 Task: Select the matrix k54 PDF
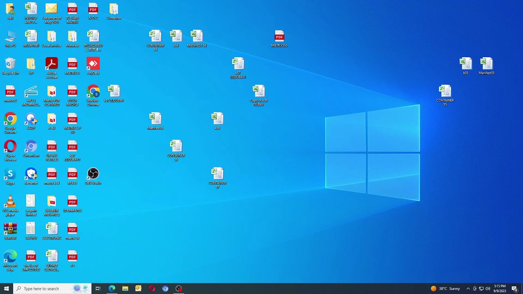(x=52, y=176)
